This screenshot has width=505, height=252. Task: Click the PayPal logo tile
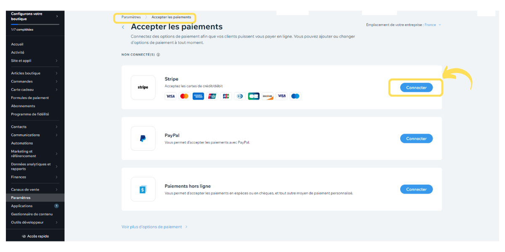pyautogui.click(x=143, y=139)
